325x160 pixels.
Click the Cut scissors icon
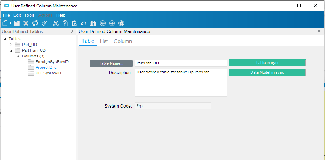56,23
